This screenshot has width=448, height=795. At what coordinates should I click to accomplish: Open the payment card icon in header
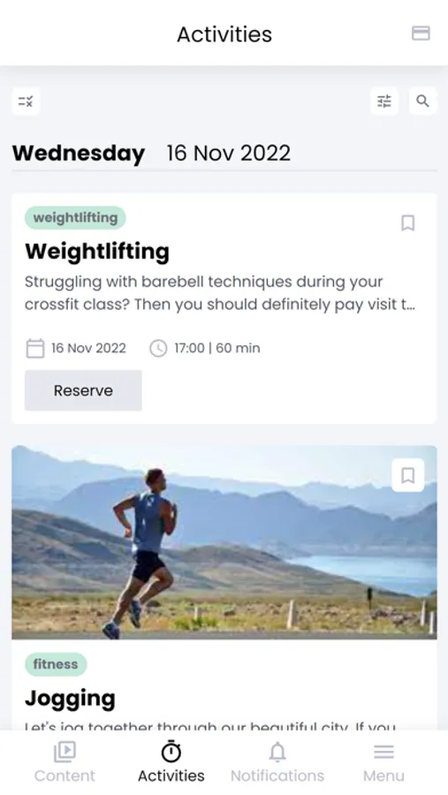click(421, 34)
